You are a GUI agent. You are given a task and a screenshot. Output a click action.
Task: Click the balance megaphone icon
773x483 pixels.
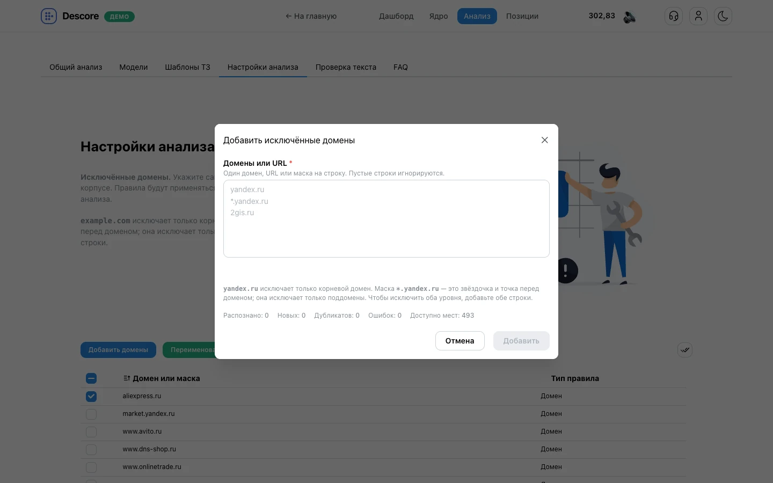pos(630,17)
